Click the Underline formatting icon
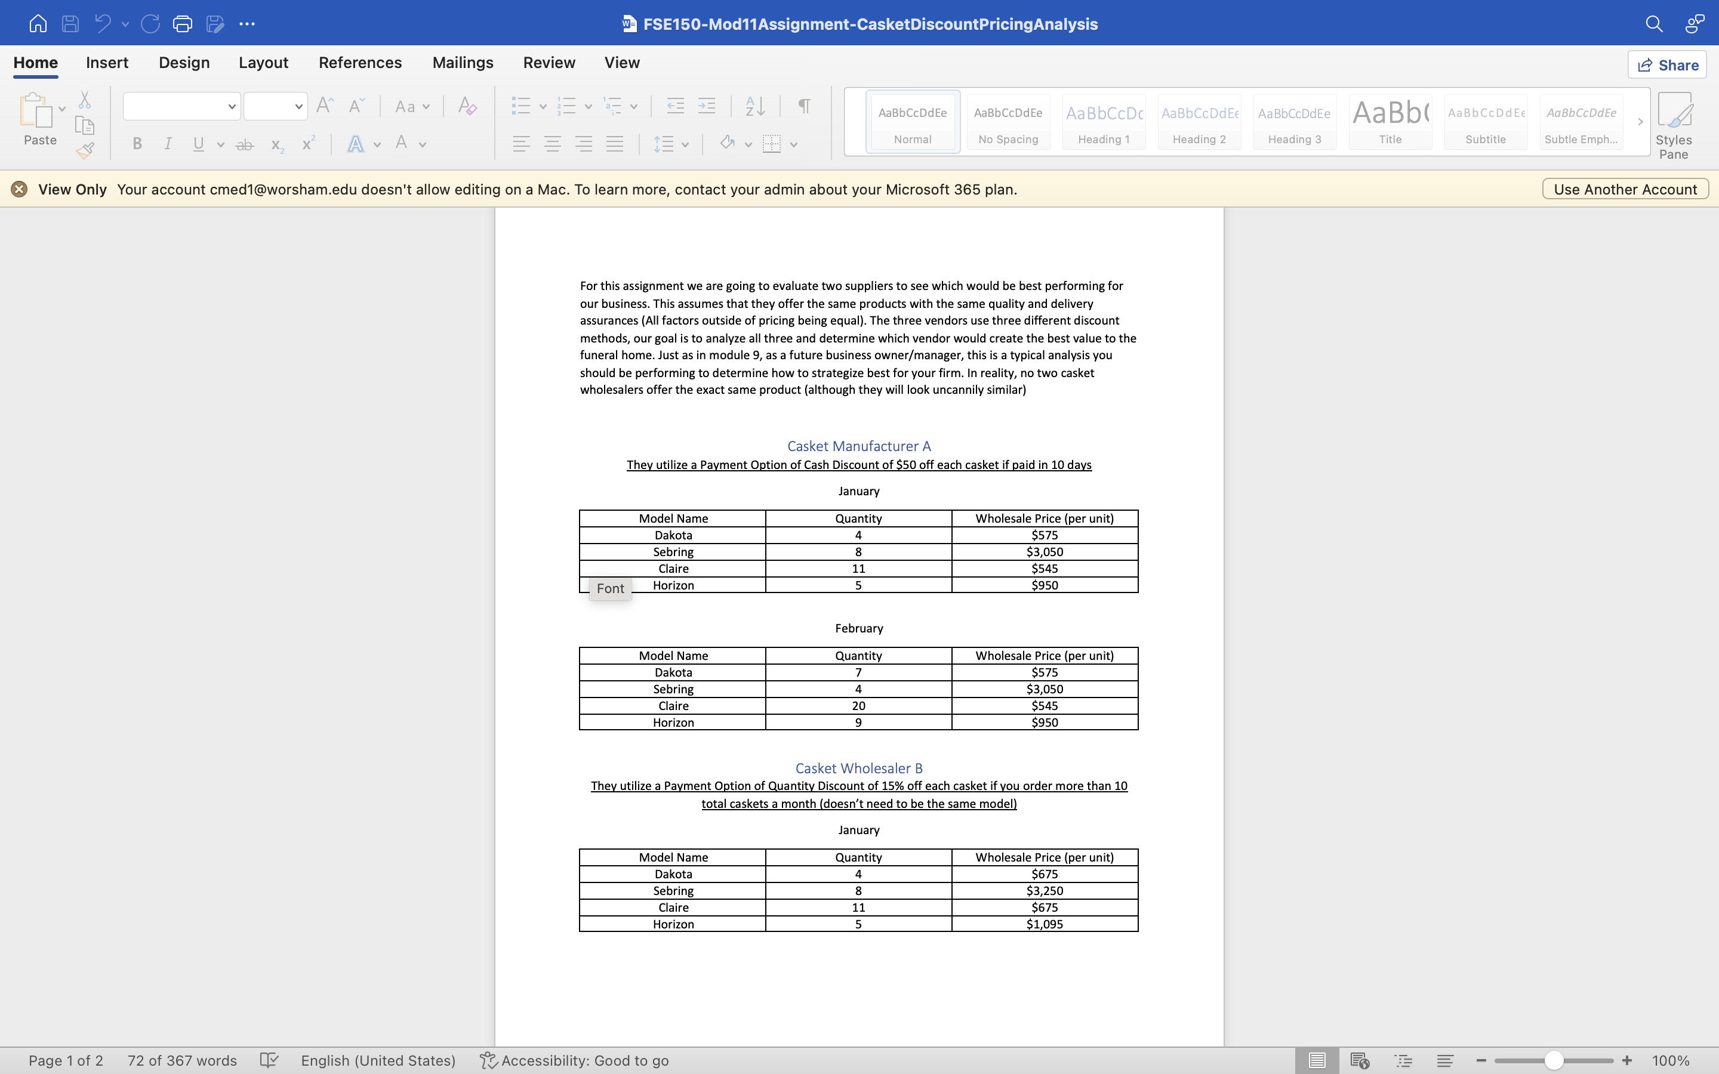 198,145
